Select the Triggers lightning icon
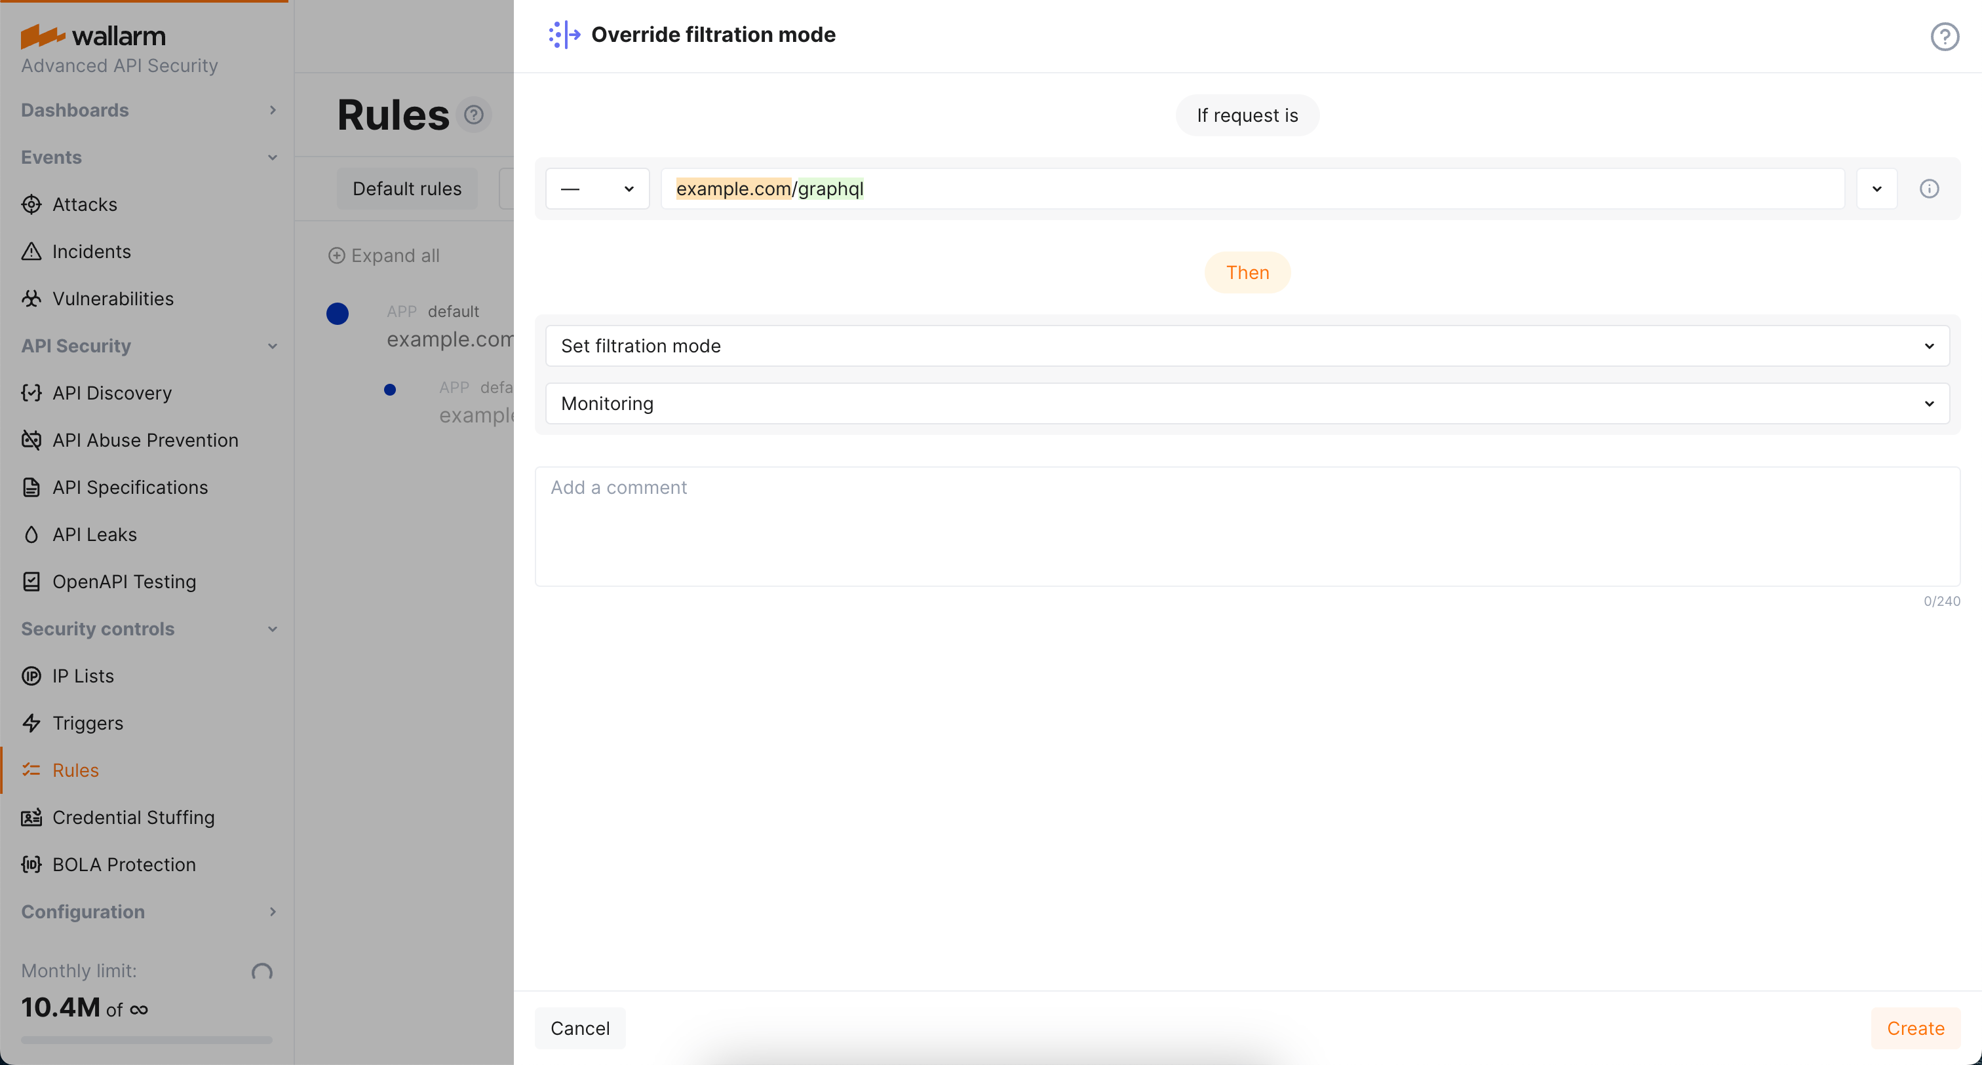Viewport: 1982px width, 1065px height. pyautogui.click(x=31, y=723)
